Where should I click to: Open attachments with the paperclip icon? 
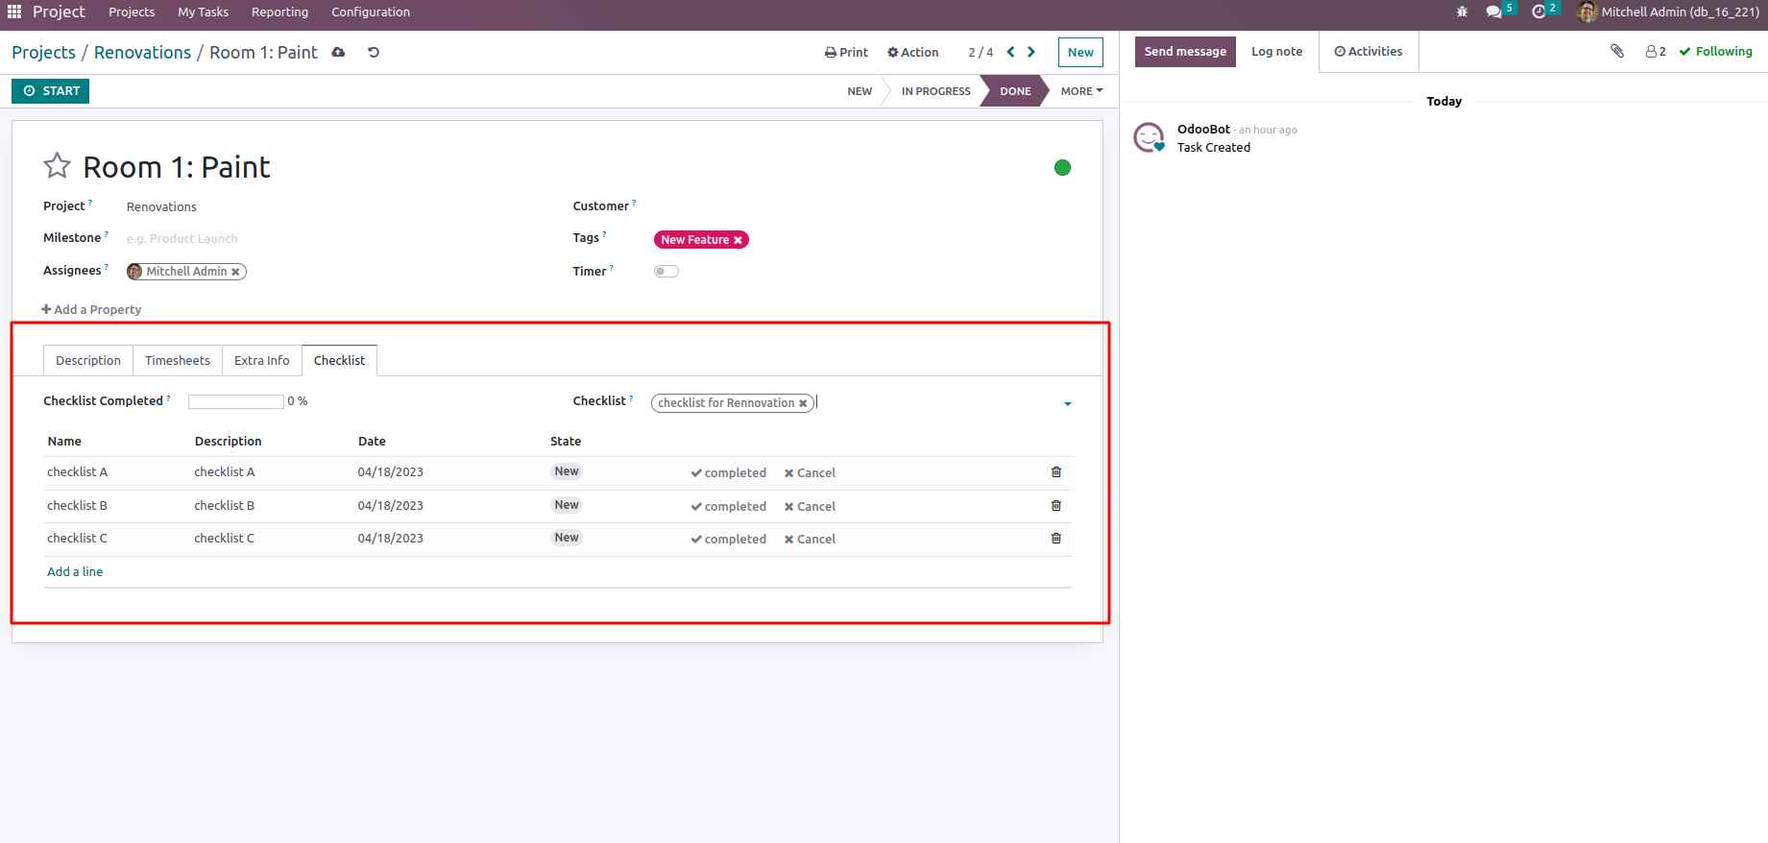tap(1617, 52)
